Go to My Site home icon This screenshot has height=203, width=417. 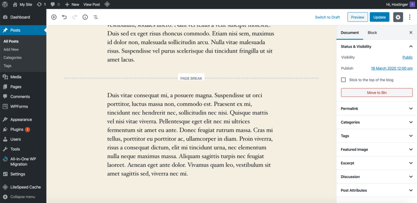tap(15, 4)
